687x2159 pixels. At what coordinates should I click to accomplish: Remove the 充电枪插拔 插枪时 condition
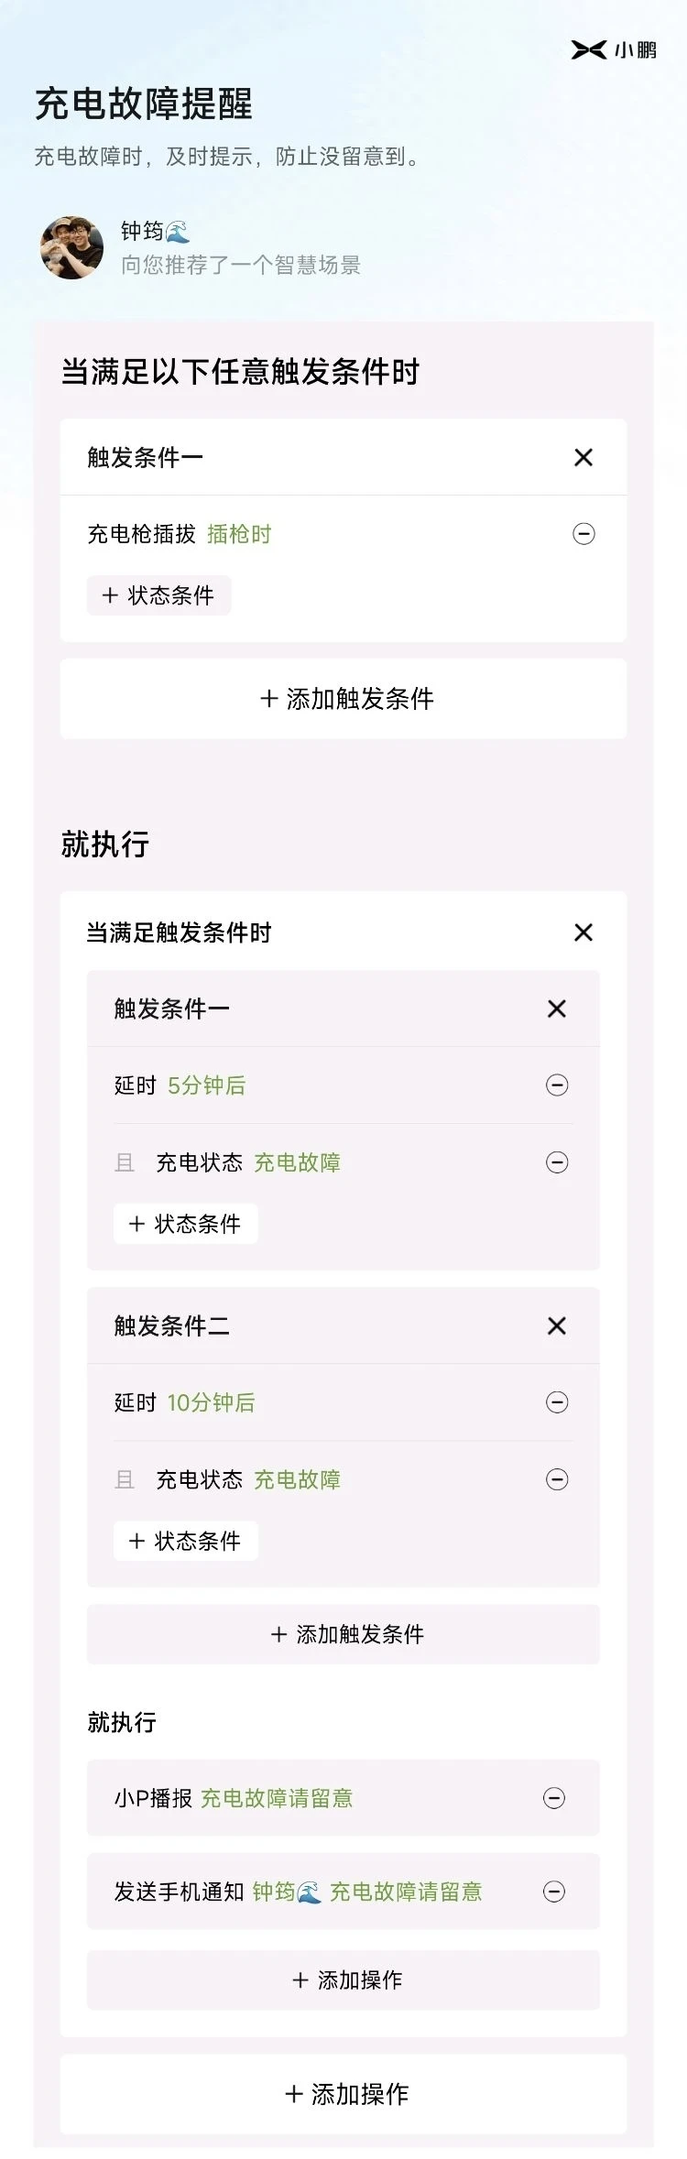[583, 534]
